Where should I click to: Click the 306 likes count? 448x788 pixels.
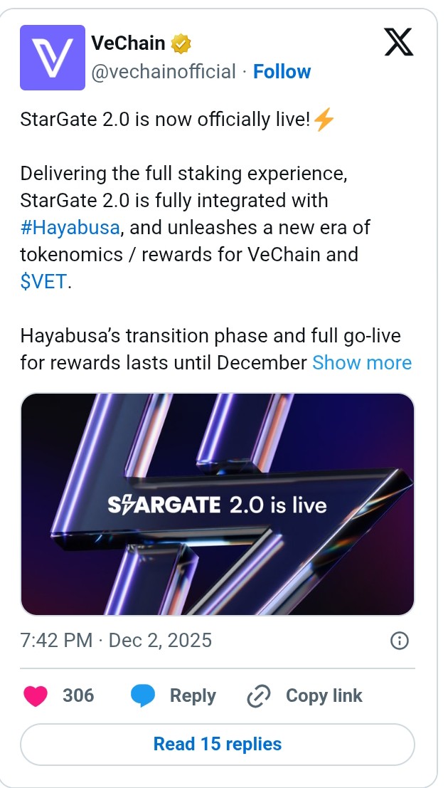coord(78,695)
